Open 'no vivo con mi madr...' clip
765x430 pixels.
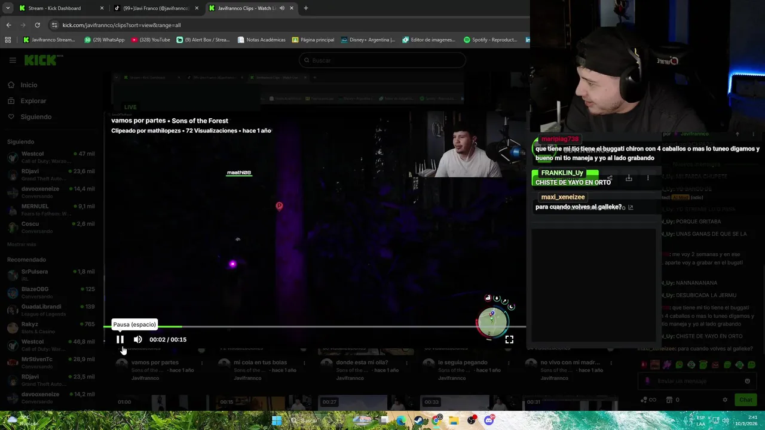(570, 363)
